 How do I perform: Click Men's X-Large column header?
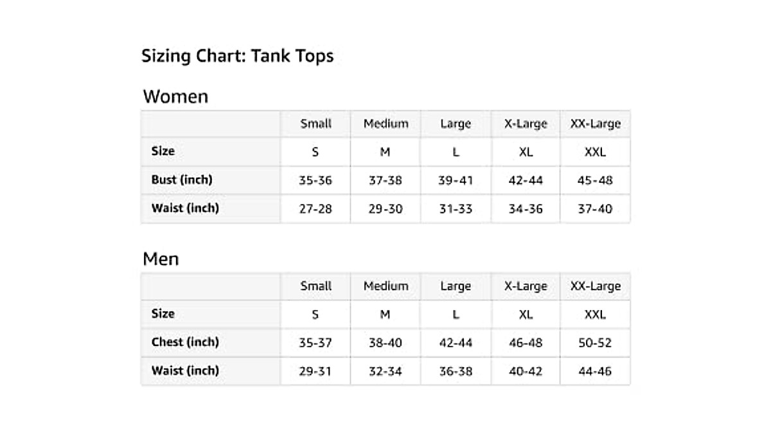(x=525, y=286)
